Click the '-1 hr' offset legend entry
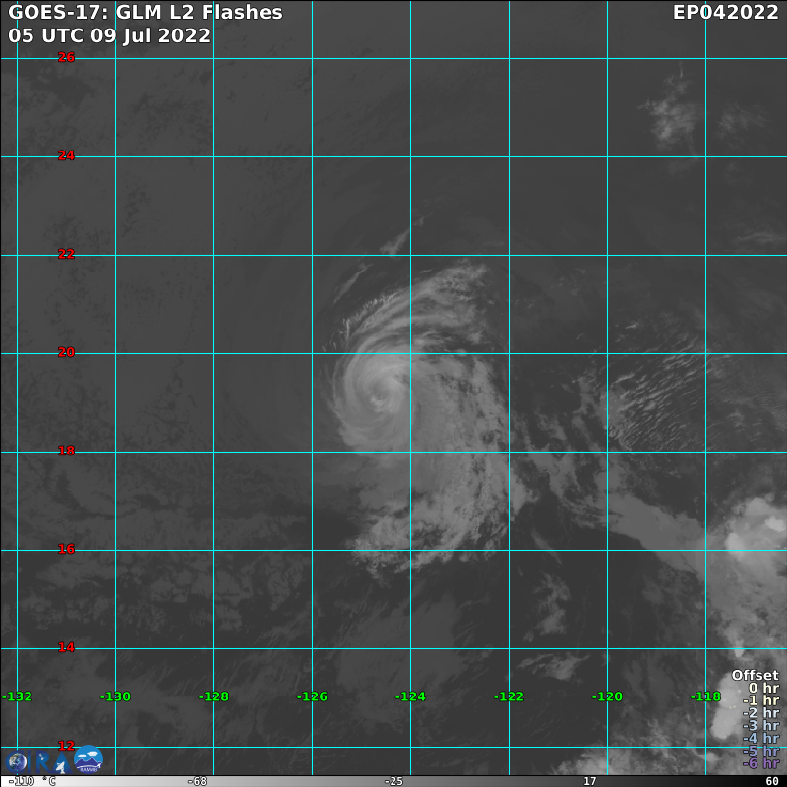This screenshot has height=787, width=787. tap(760, 700)
